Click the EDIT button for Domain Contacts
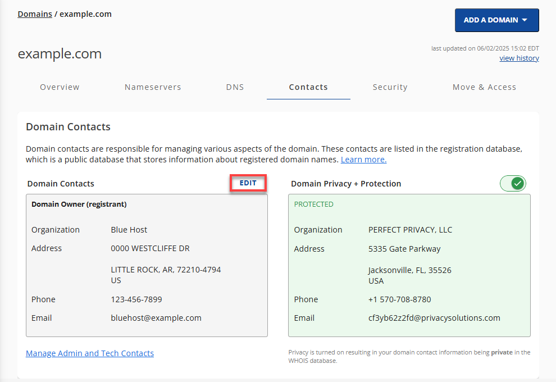 click(x=248, y=183)
